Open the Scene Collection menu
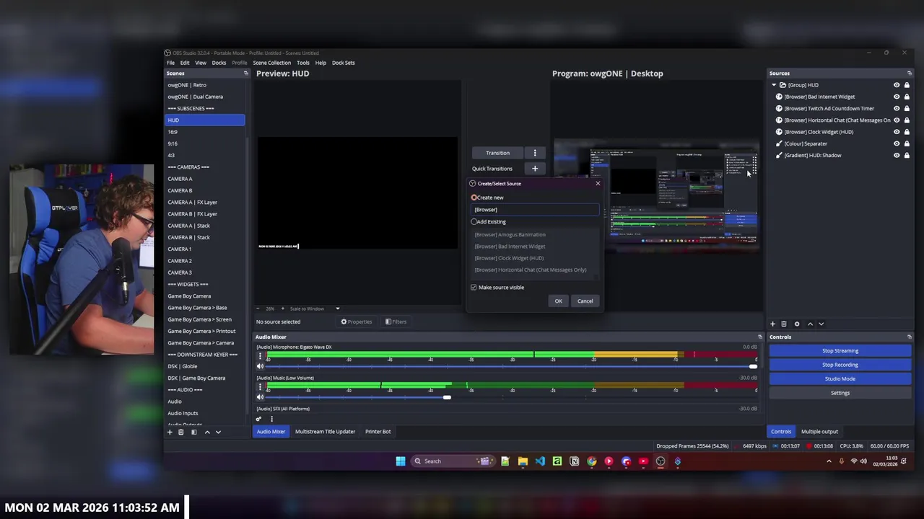 pyautogui.click(x=272, y=63)
